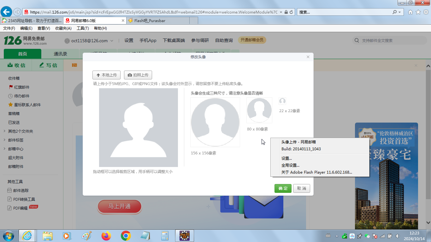
Task: Click volume speaker icon in tray
Action: [x=398, y=236]
